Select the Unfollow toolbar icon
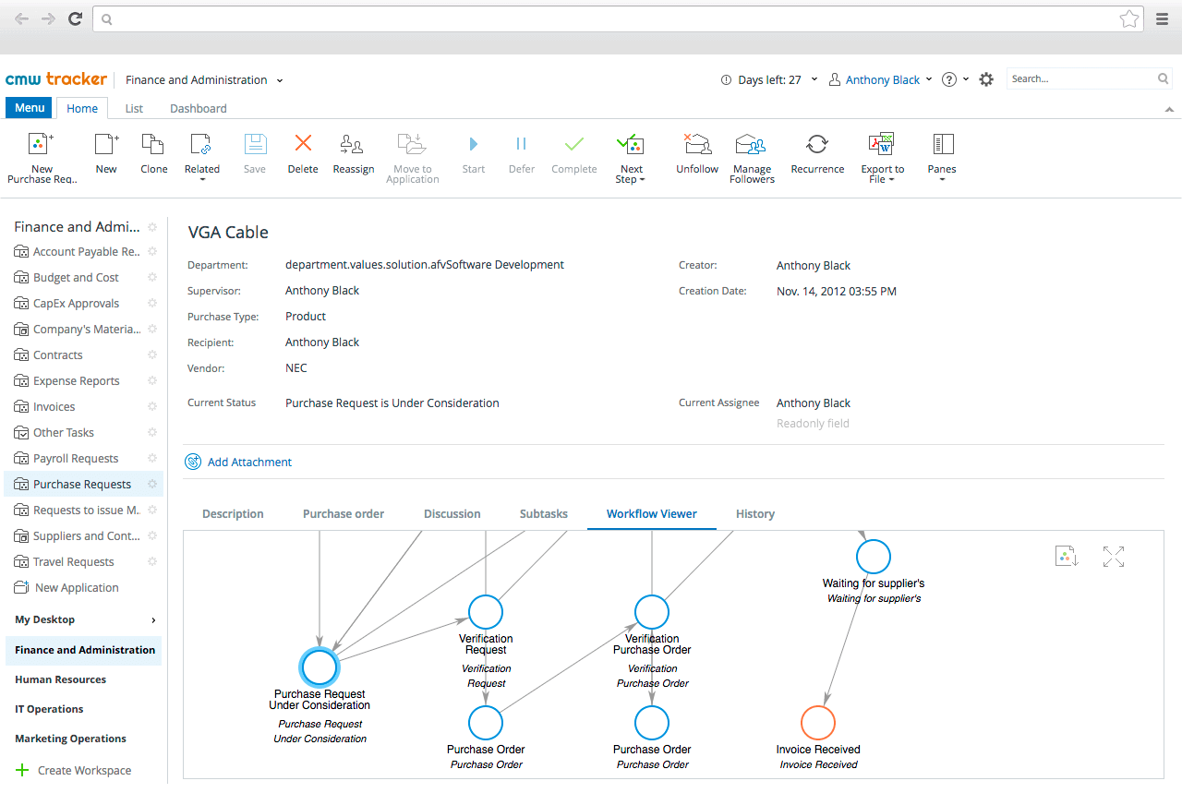 [x=696, y=155]
